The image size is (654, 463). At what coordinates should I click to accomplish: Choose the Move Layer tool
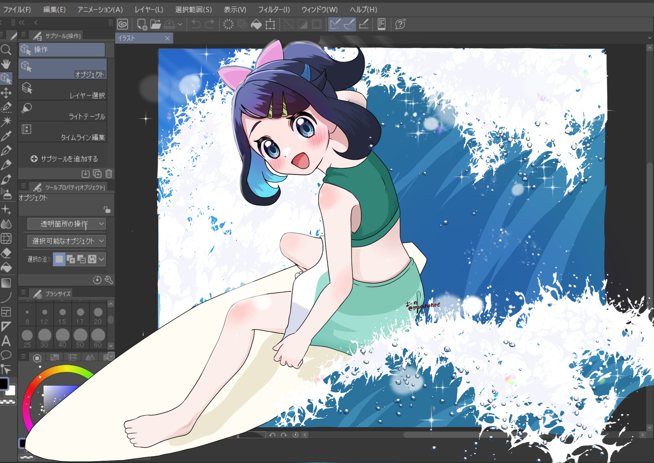click(x=6, y=93)
